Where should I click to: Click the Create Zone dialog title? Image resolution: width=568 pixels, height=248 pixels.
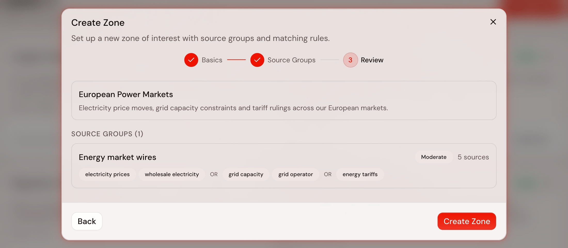[x=98, y=23]
